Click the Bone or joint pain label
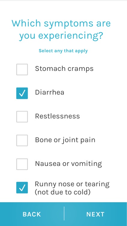This screenshot has height=226, width=127. 65,140
